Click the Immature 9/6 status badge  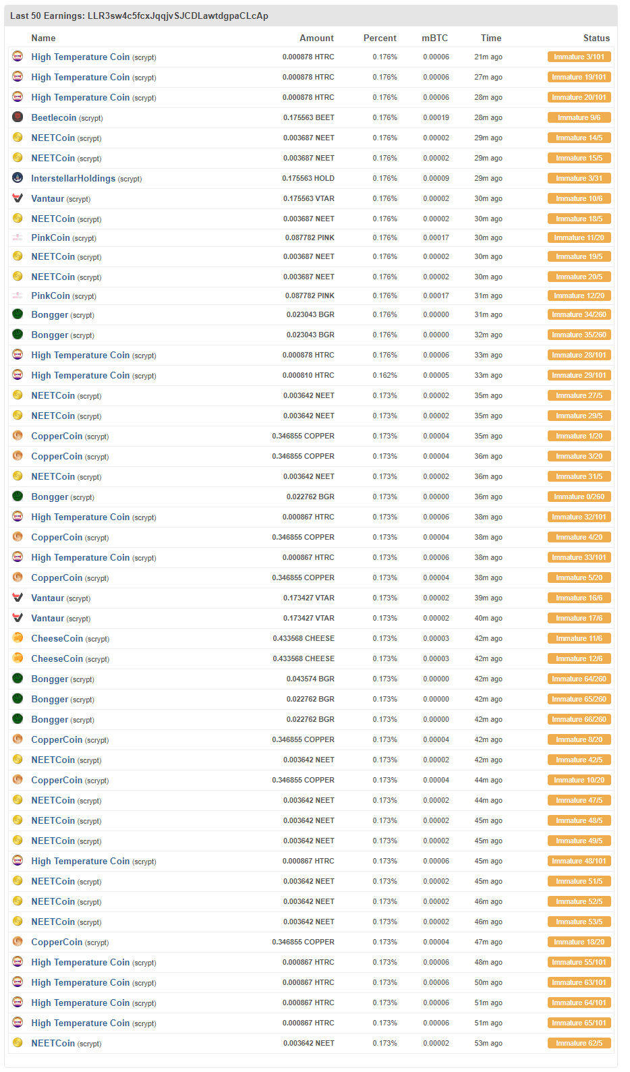[579, 117]
